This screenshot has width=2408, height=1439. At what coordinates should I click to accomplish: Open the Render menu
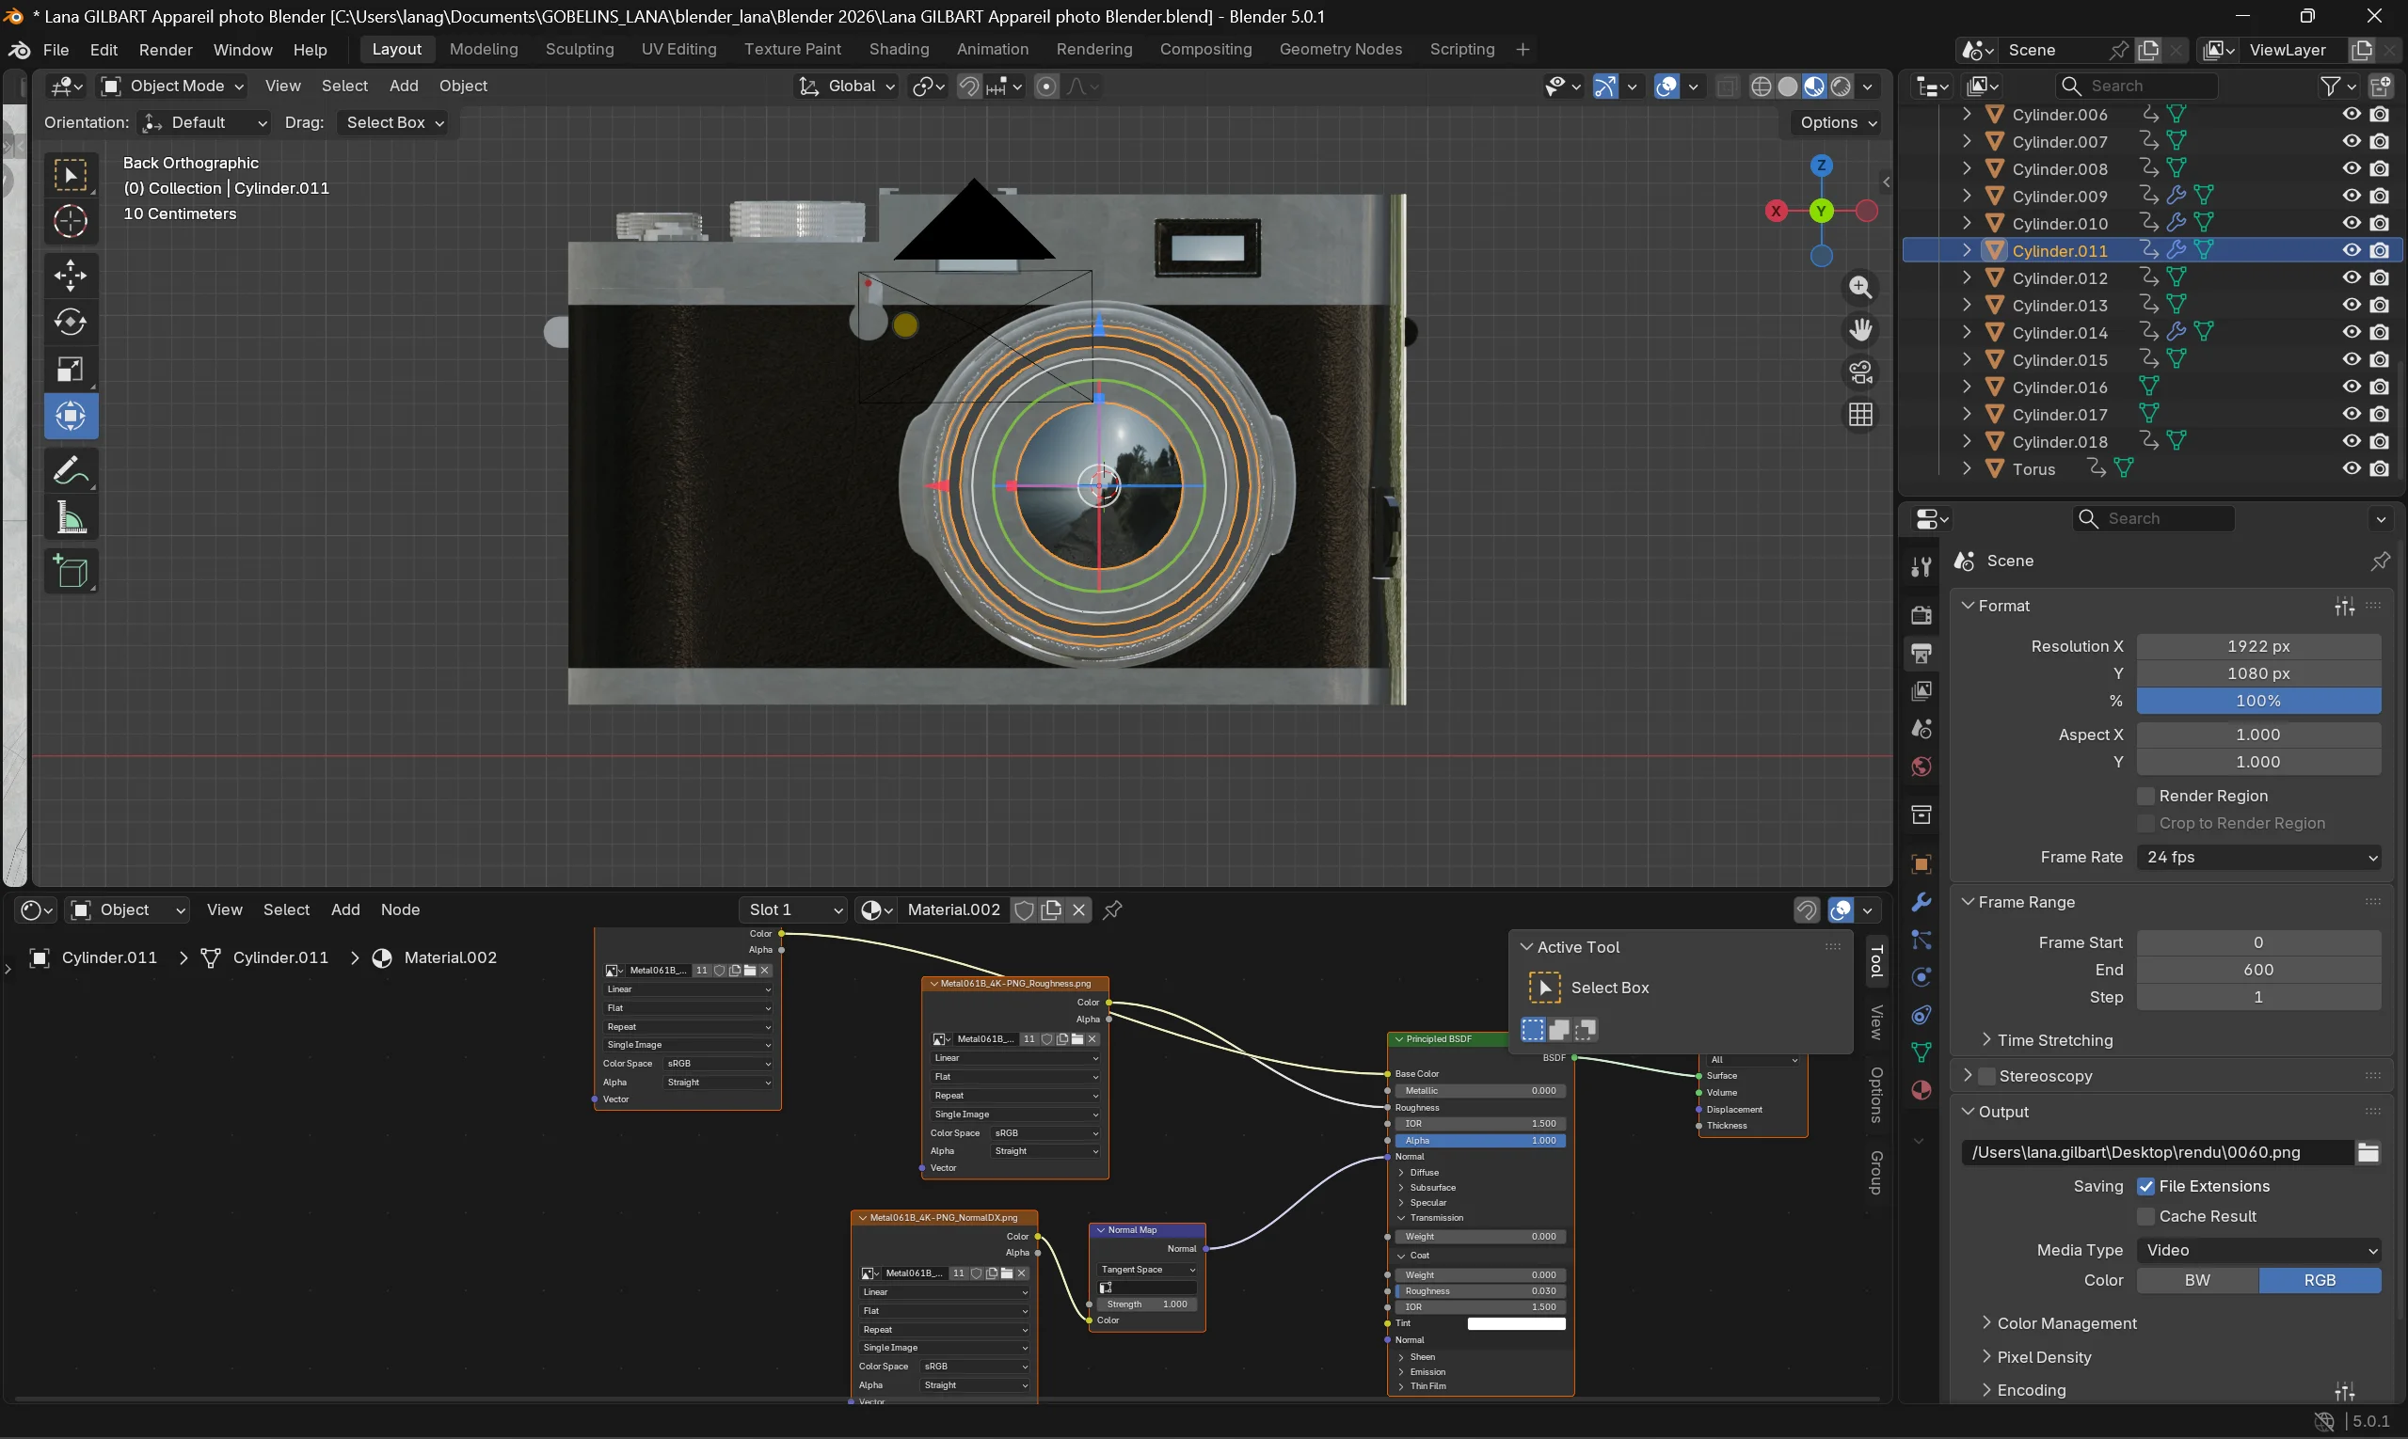pos(165,50)
